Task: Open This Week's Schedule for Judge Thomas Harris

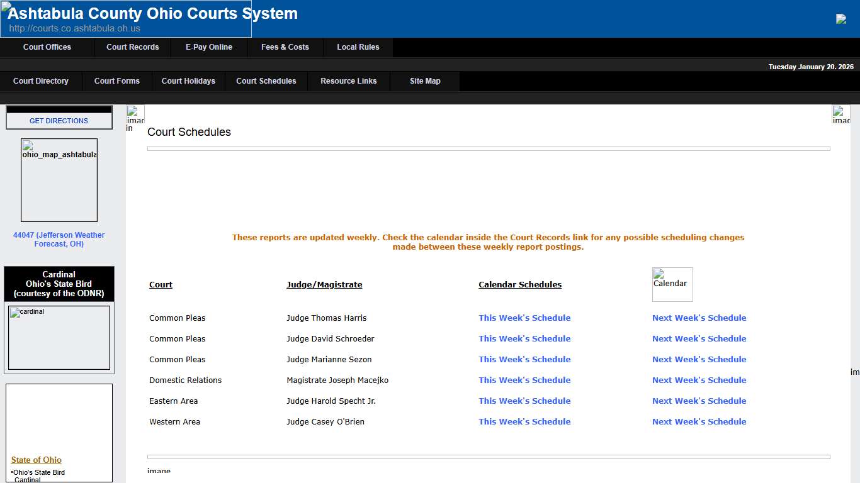Action: tap(524, 318)
